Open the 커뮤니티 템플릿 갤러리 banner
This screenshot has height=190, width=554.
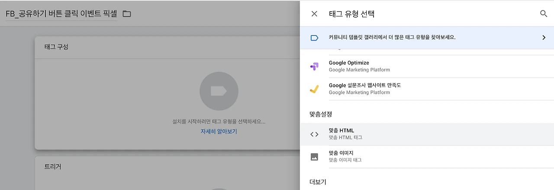(x=427, y=38)
